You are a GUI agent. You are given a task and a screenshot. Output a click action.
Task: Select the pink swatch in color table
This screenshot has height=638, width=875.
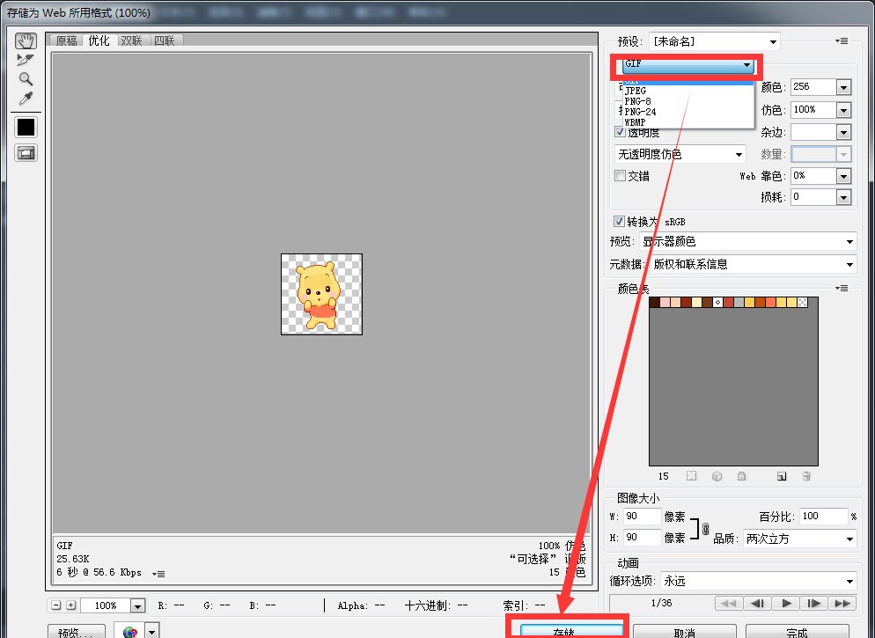click(665, 303)
